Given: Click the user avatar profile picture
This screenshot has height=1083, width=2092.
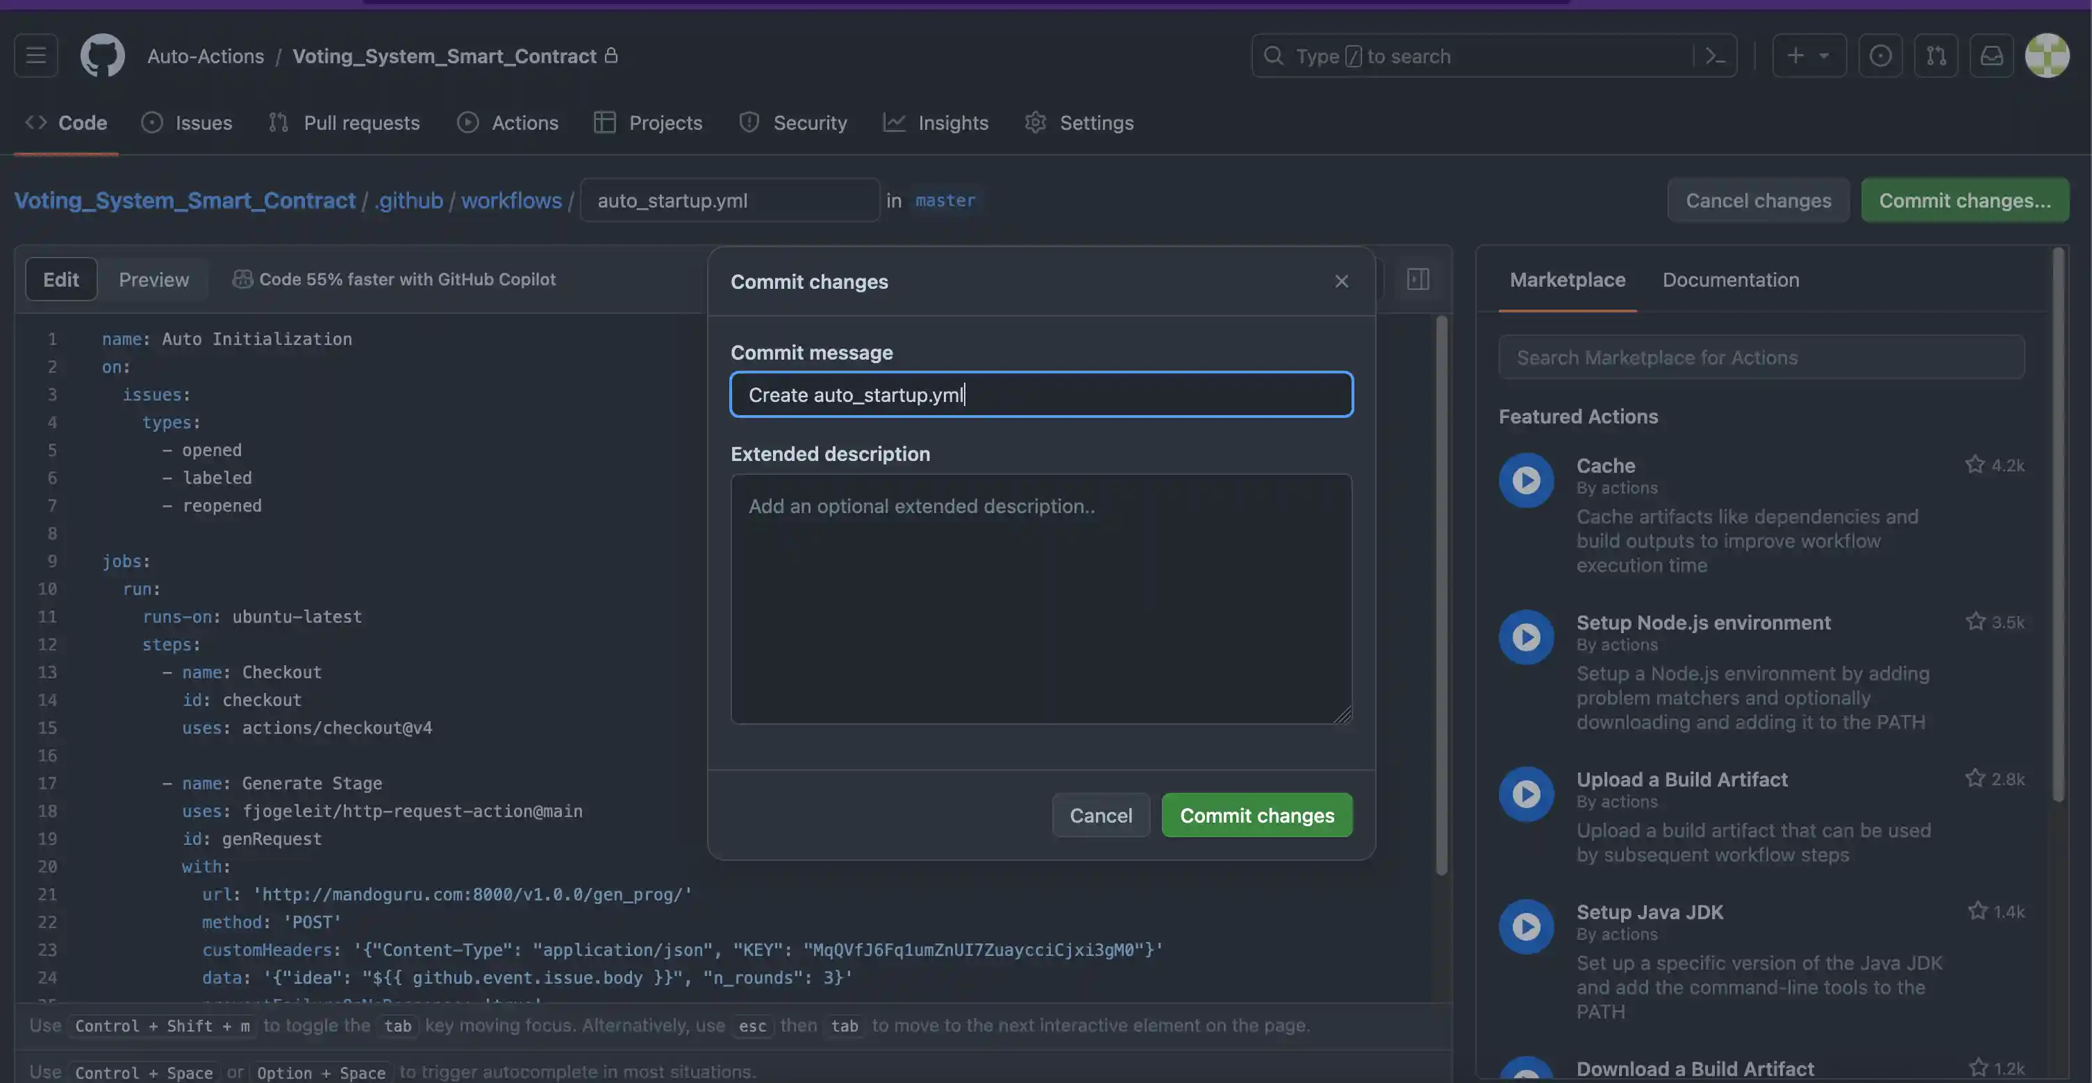Looking at the screenshot, I should click(x=2047, y=56).
